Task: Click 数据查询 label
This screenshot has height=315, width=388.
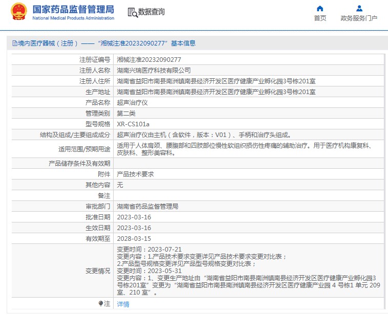Action: click(x=151, y=12)
